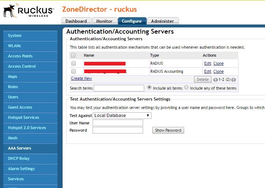Open Access Points in sidebar

[20, 56]
